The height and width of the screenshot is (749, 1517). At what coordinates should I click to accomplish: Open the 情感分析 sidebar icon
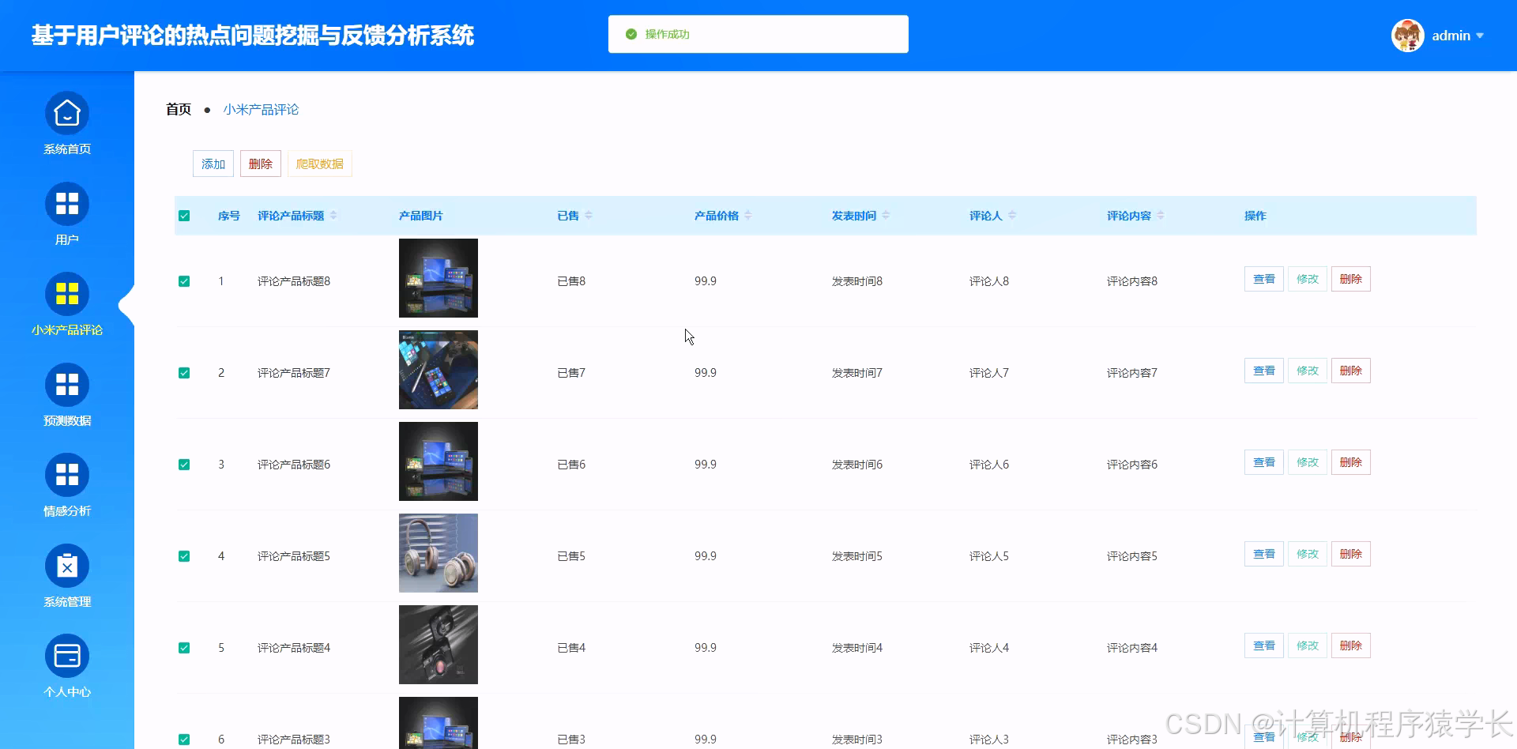(x=66, y=474)
